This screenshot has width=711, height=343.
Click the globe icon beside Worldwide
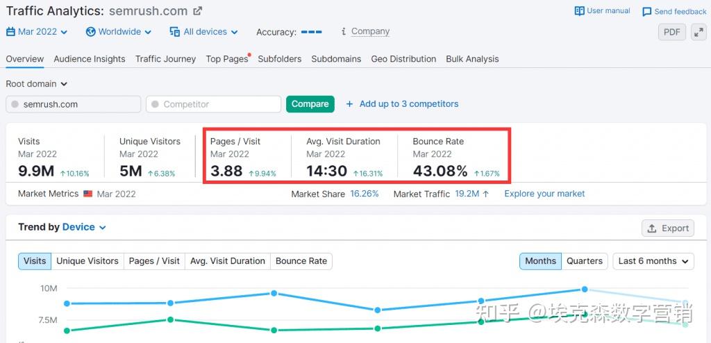[91, 32]
